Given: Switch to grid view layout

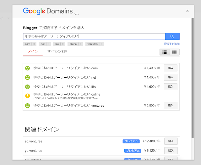Looking at the screenshot, I should pyautogui.click(x=175, y=52).
